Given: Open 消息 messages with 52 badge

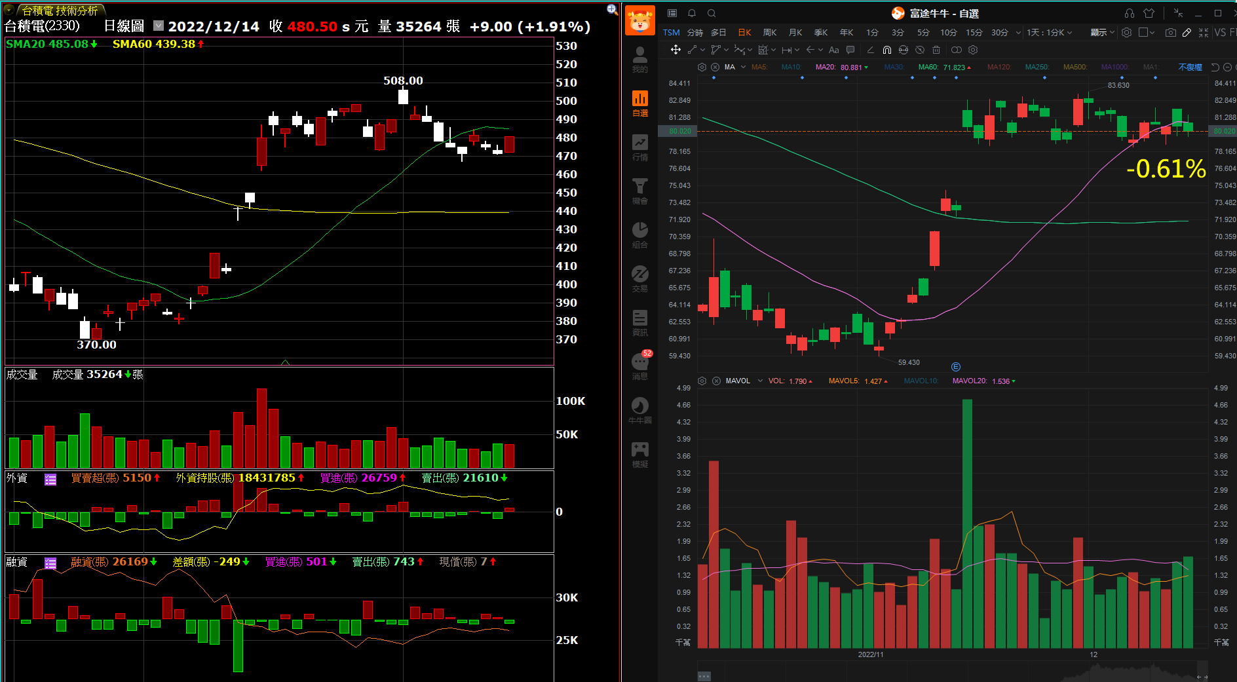Looking at the screenshot, I should pos(640,366).
